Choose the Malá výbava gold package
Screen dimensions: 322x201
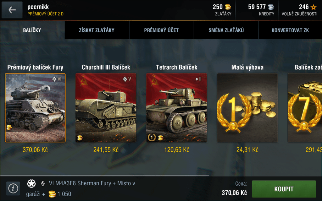[x=247, y=108]
